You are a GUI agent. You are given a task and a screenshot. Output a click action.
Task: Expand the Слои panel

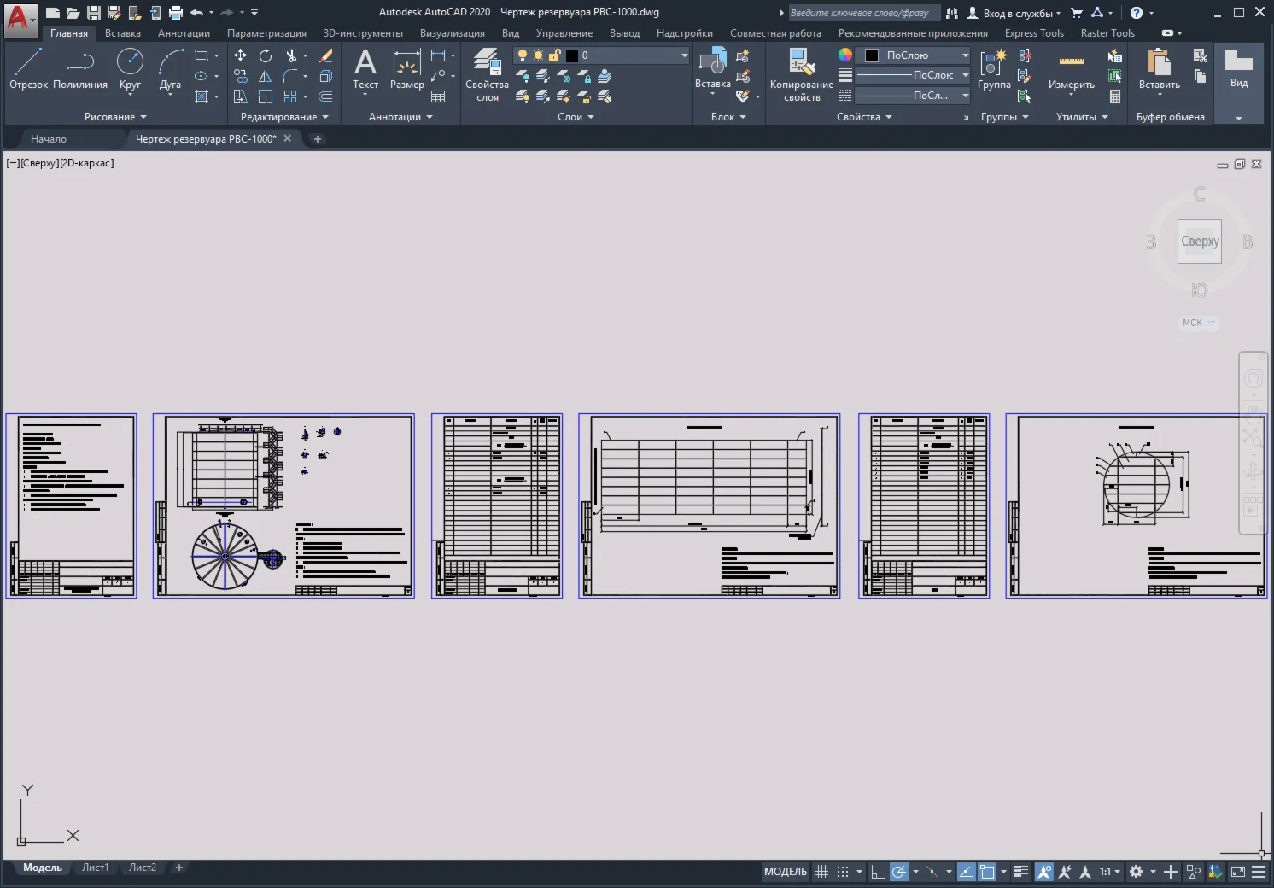click(576, 117)
